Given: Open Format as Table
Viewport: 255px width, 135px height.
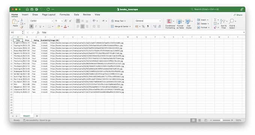Looking at the screenshot, I should [180, 24].
